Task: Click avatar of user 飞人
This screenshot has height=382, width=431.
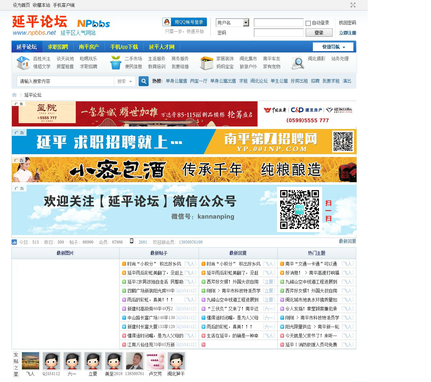Action: click(31, 361)
